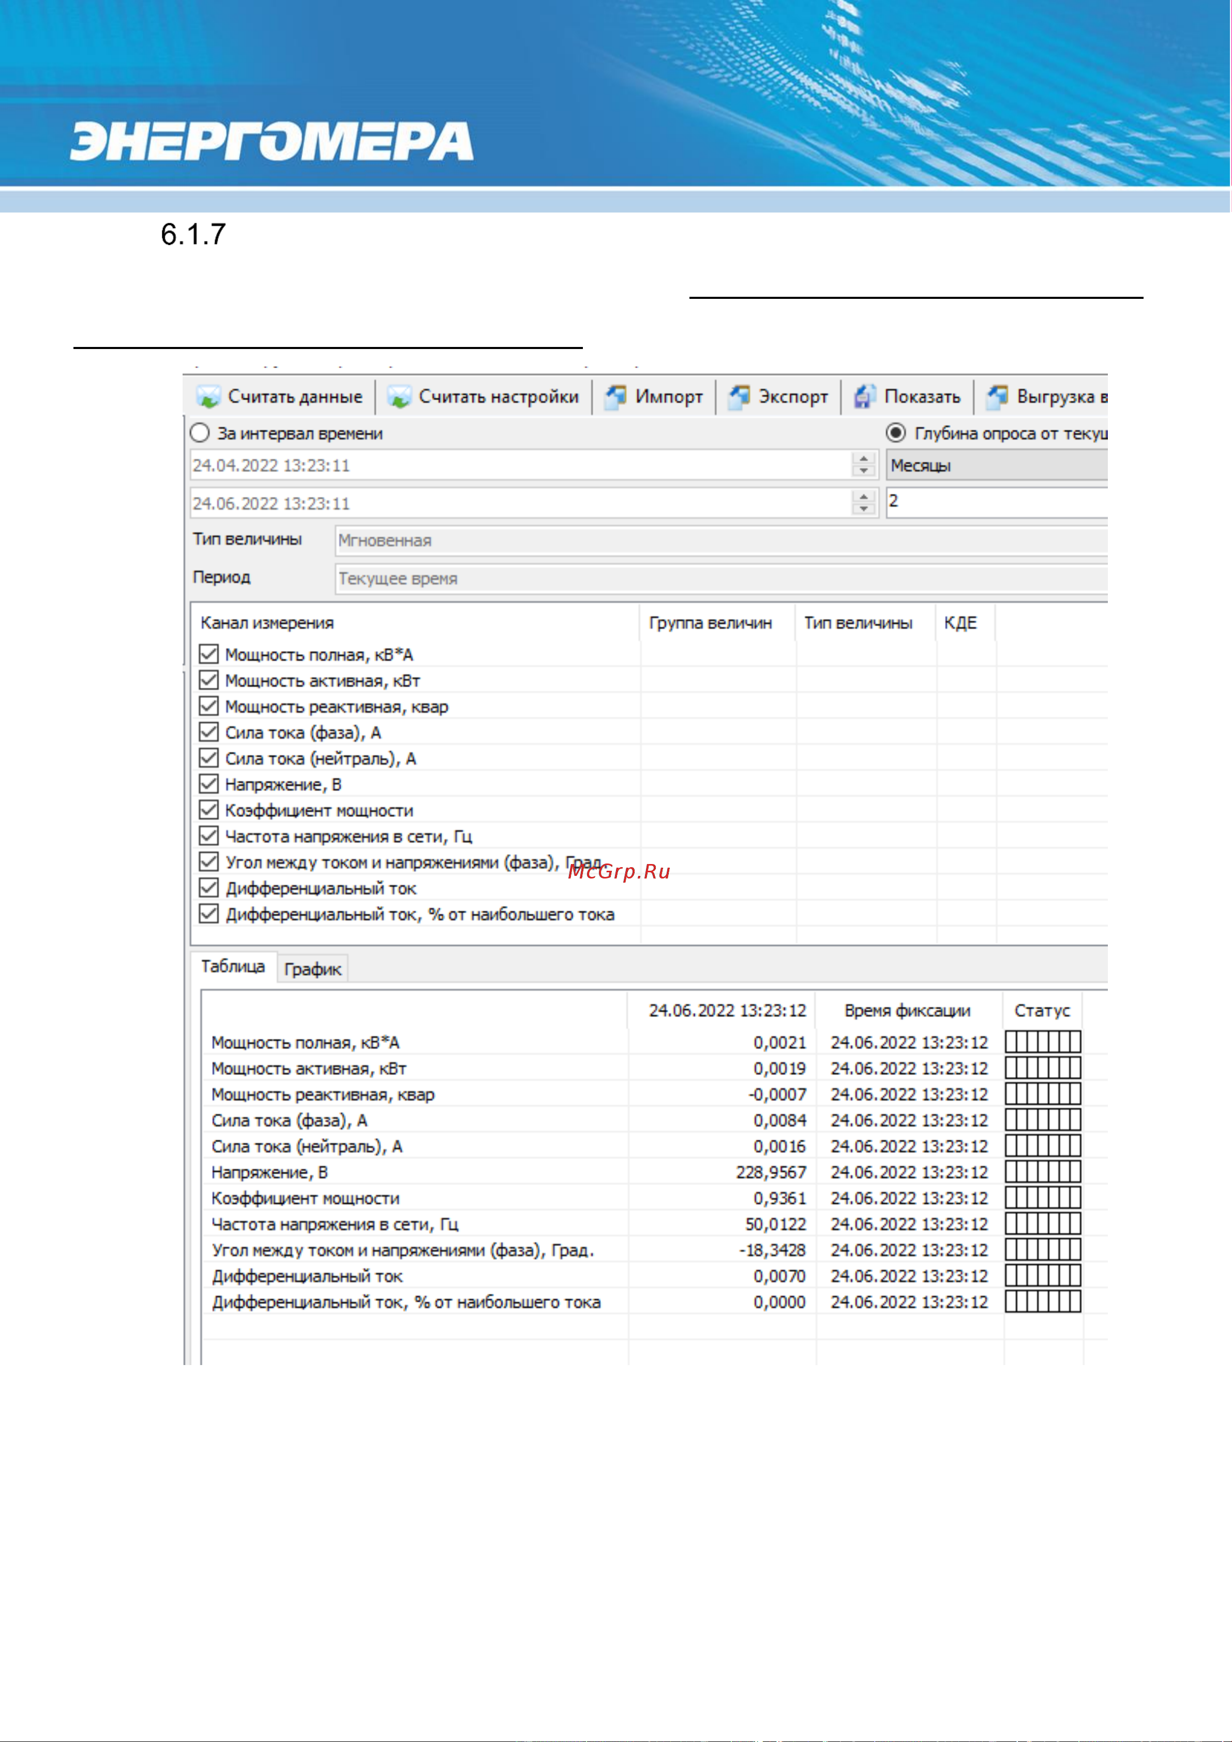Toggle 'Коэффициент мощности' checkbox
The image size is (1232, 1742).
tap(209, 810)
